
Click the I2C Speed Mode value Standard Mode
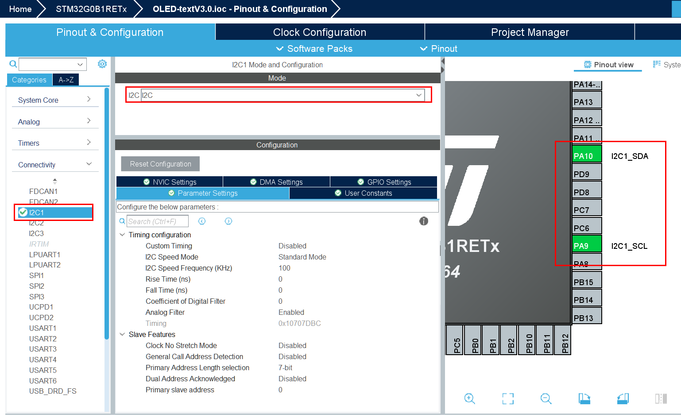point(302,257)
